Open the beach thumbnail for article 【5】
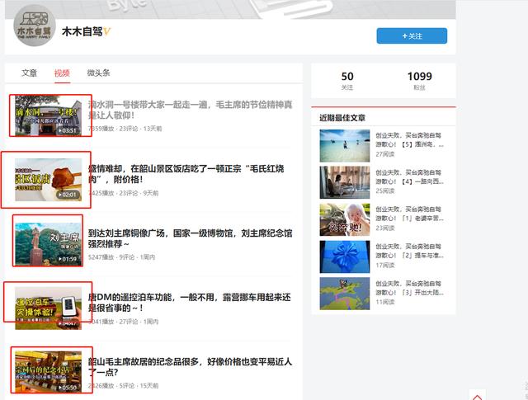Image resolution: width=528 pixels, height=400 pixels. [x=344, y=147]
